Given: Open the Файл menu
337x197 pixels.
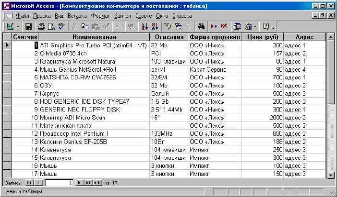Looking at the screenshot, I should pyautogui.click(x=23, y=16).
